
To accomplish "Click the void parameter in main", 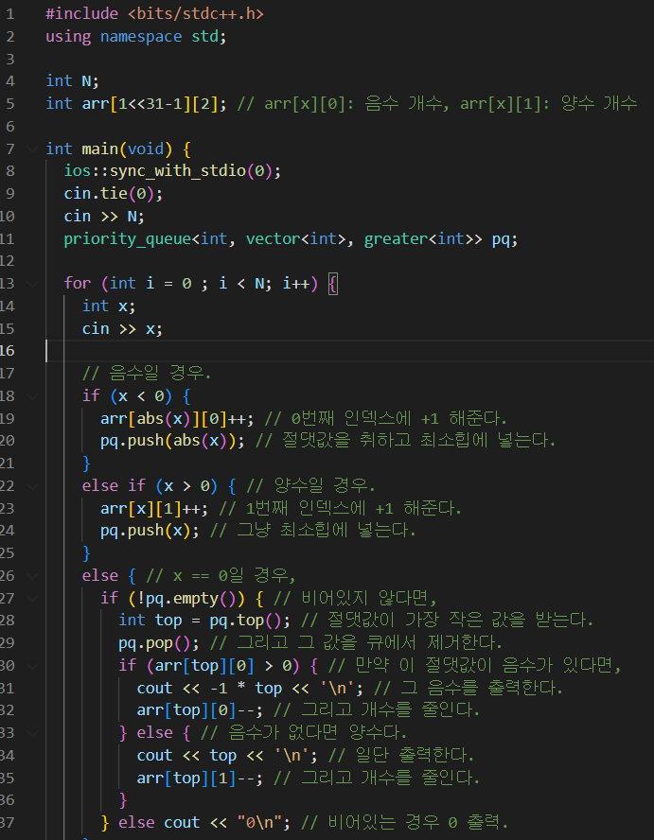I will coord(145,149).
